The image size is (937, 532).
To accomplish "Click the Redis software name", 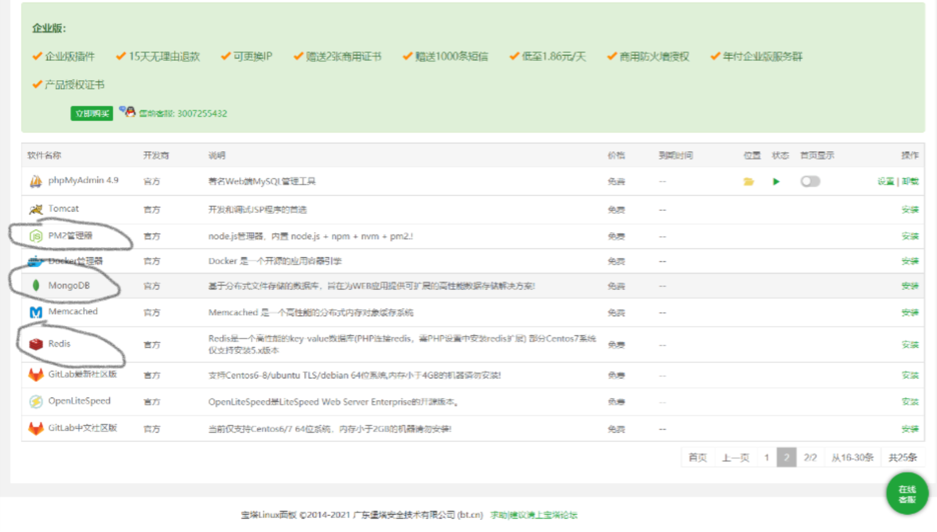I will coord(59,343).
